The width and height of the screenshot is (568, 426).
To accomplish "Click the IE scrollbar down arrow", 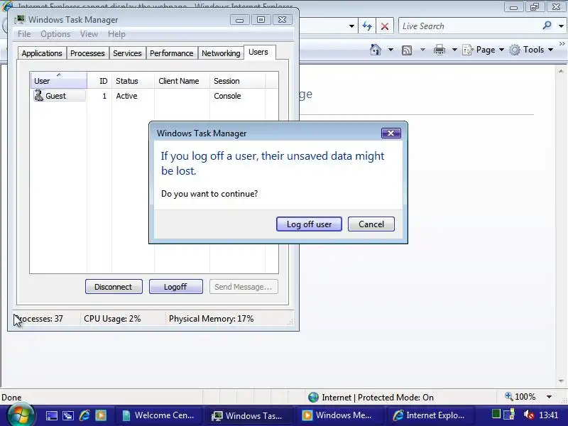I will point(561,381).
